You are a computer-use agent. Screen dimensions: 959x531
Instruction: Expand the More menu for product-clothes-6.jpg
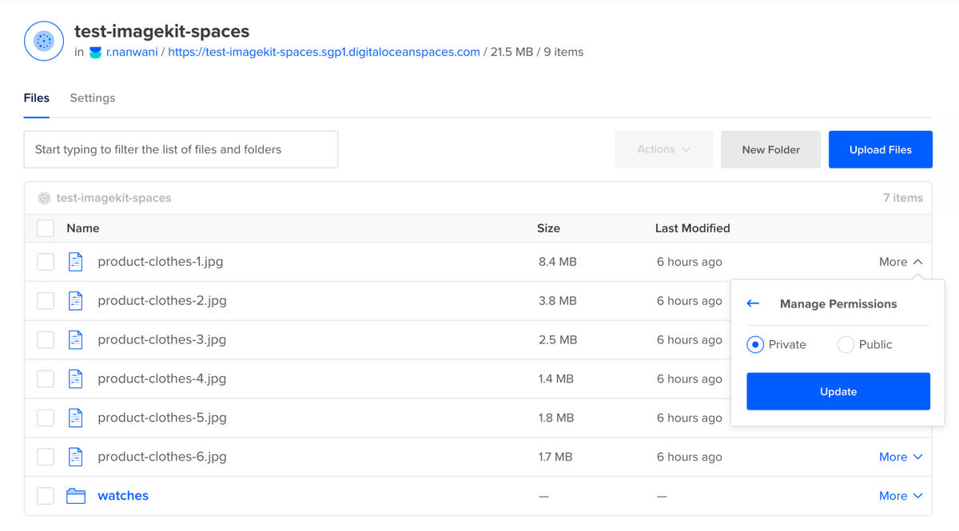[x=901, y=457]
